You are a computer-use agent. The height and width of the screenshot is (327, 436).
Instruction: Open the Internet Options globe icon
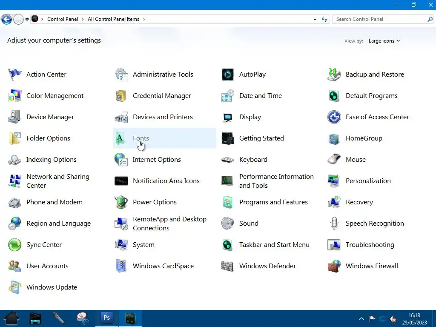(x=121, y=160)
